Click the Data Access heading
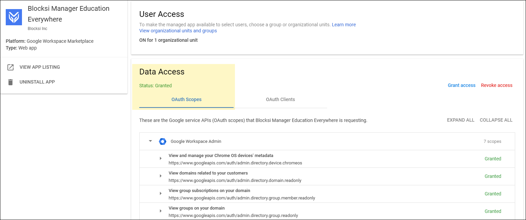This screenshot has height=220, width=526. point(162,72)
